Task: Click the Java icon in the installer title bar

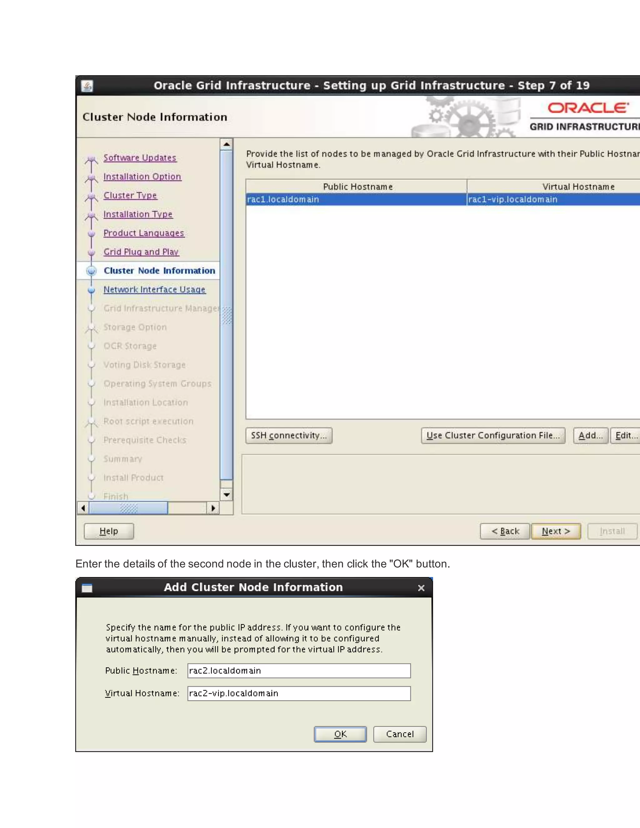Action: coord(87,86)
